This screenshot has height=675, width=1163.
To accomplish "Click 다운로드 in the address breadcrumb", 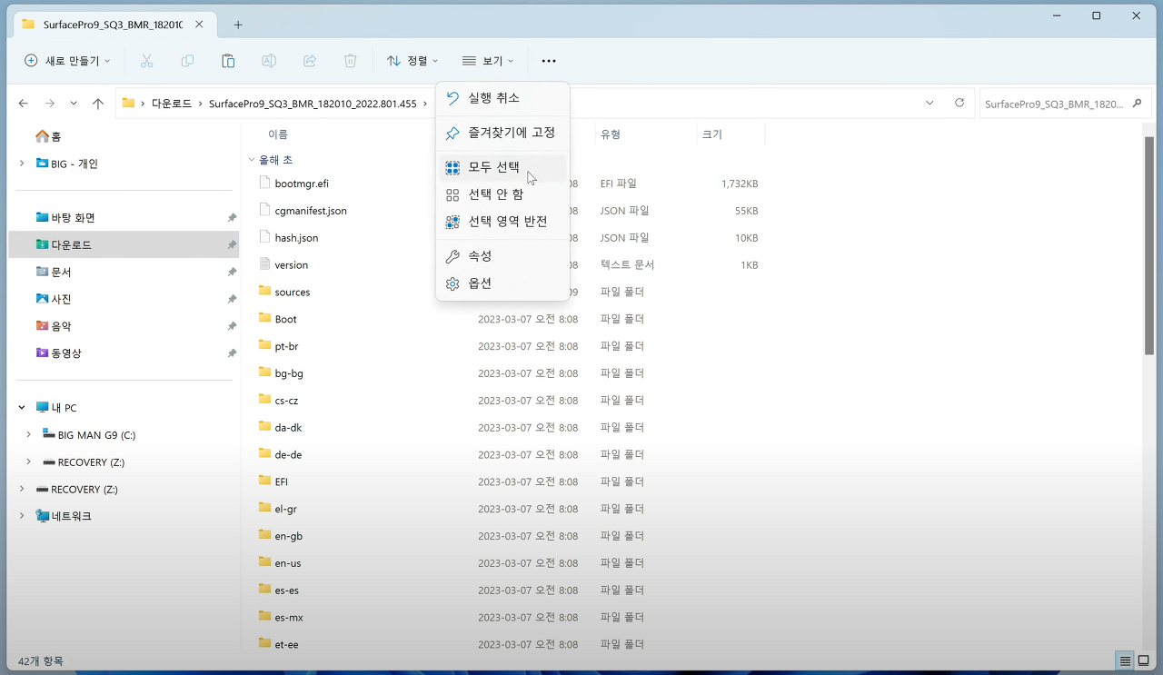I will (x=172, y=104).
